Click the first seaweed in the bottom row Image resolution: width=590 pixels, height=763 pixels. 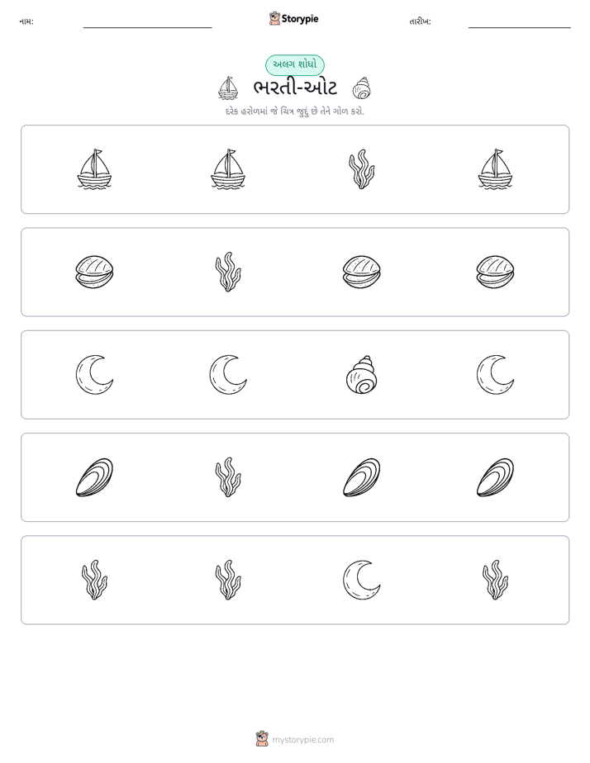tap(94, 580)
